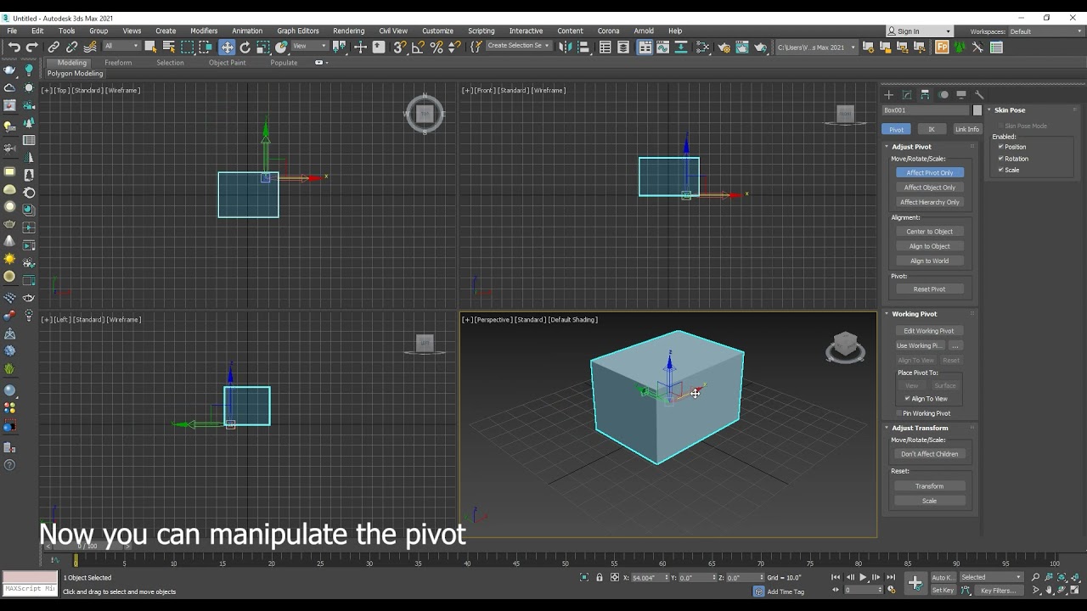
Task: Toggle the Angle Snap tool
Action: (x=418, y=48)
